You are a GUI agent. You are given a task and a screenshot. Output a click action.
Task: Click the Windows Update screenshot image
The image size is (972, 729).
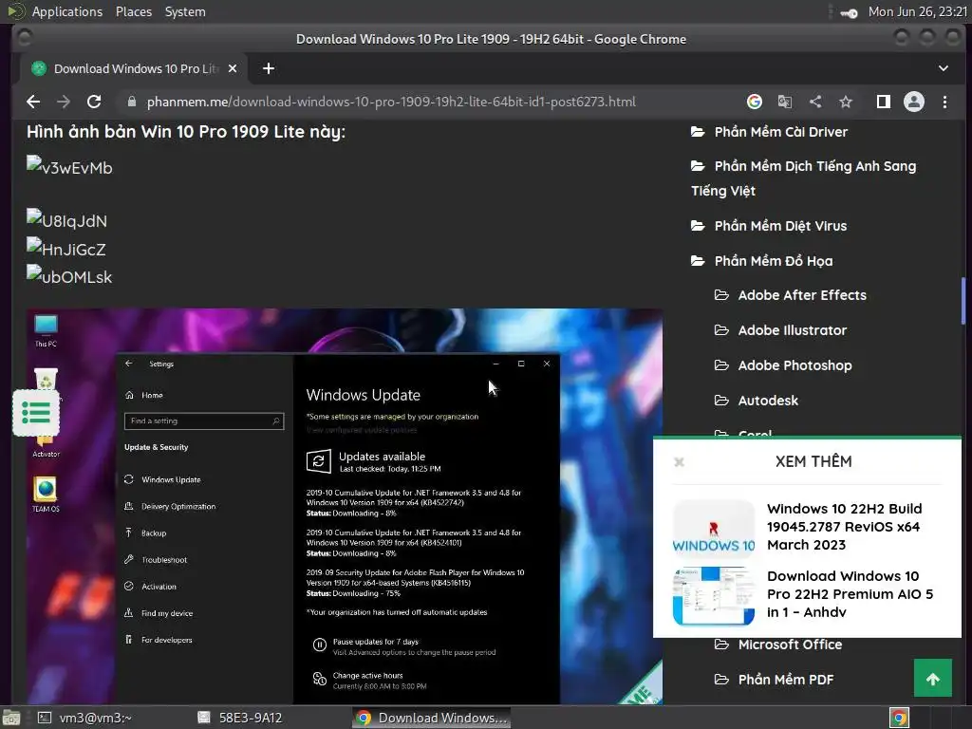(x=345, y=506)
